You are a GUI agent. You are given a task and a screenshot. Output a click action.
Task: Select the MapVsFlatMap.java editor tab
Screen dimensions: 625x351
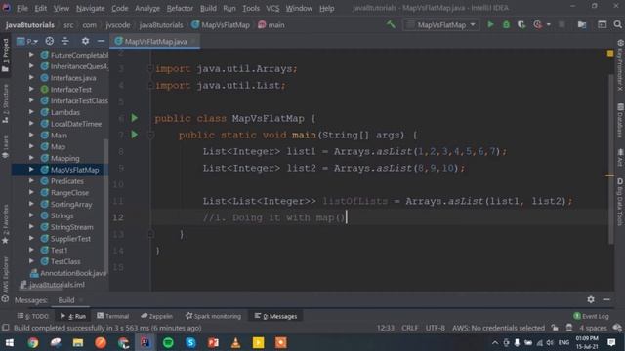(155, 41)
